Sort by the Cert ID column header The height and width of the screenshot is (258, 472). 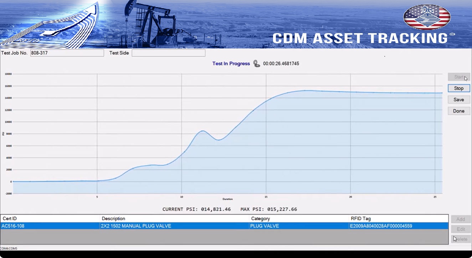50,218
